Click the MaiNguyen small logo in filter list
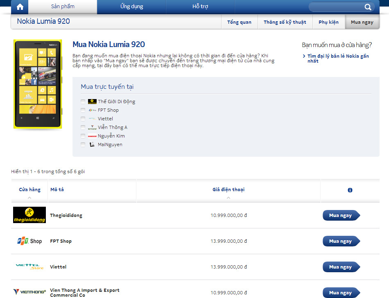Screen dimensions: 389x298 point(92,144)
